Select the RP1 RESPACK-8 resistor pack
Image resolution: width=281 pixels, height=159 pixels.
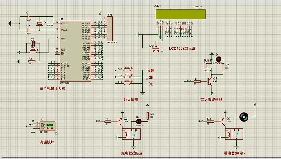click(109, 29)
